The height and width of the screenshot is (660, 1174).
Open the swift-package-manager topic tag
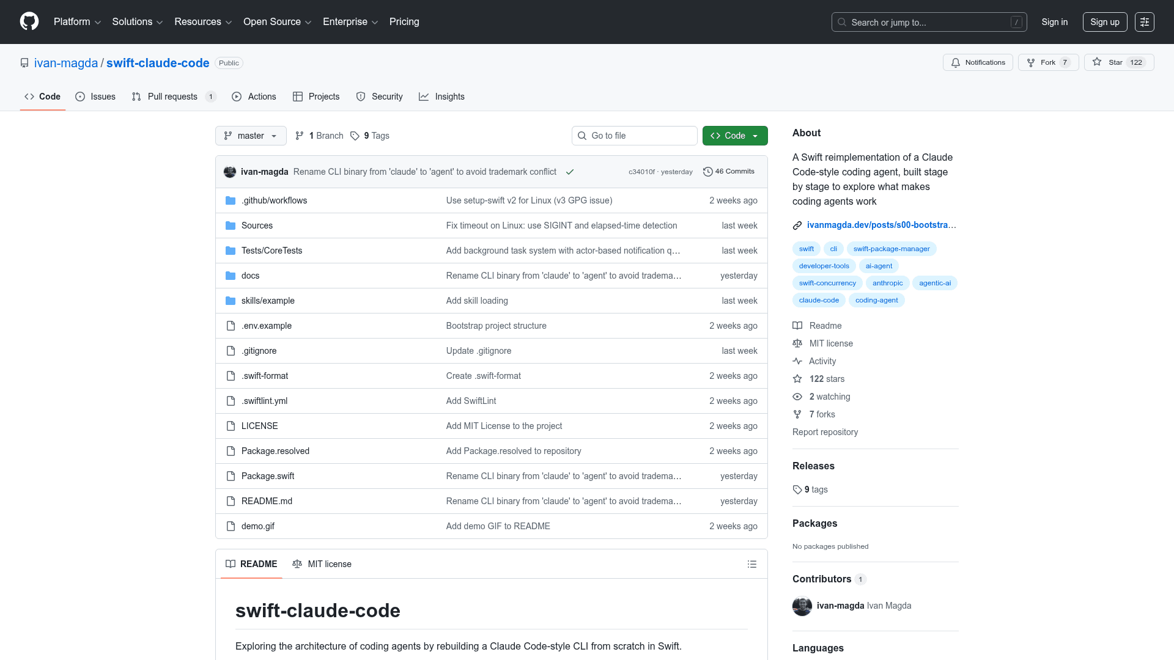click(892, 249)
